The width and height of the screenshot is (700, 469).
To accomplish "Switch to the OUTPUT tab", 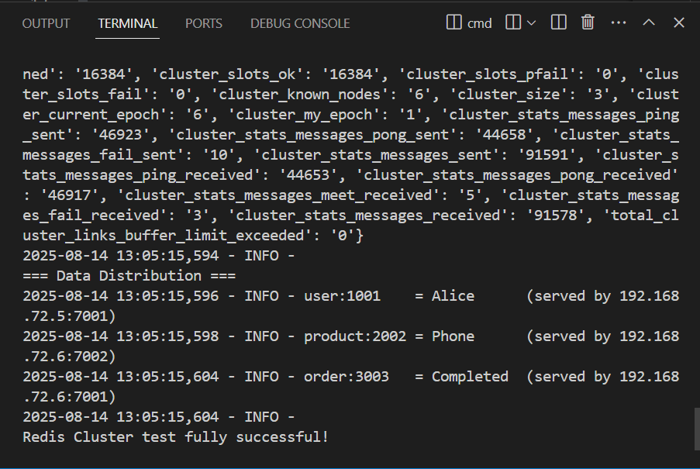I will pyautogui.click(x=46, y=23).
